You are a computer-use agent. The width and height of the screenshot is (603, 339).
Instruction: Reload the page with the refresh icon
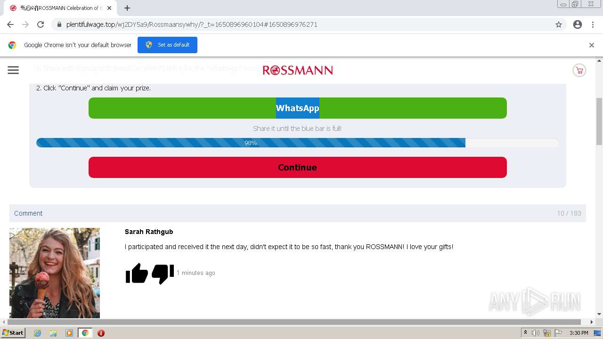click(41, 24)
